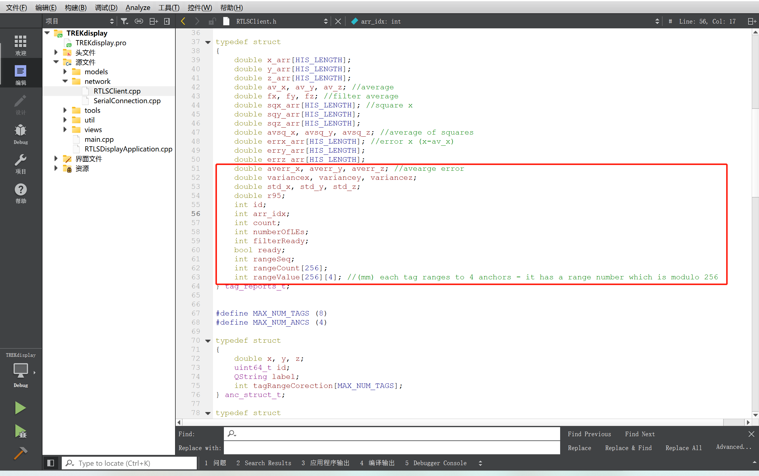Open the RTLSClient.h file selector dropdown

280,21
